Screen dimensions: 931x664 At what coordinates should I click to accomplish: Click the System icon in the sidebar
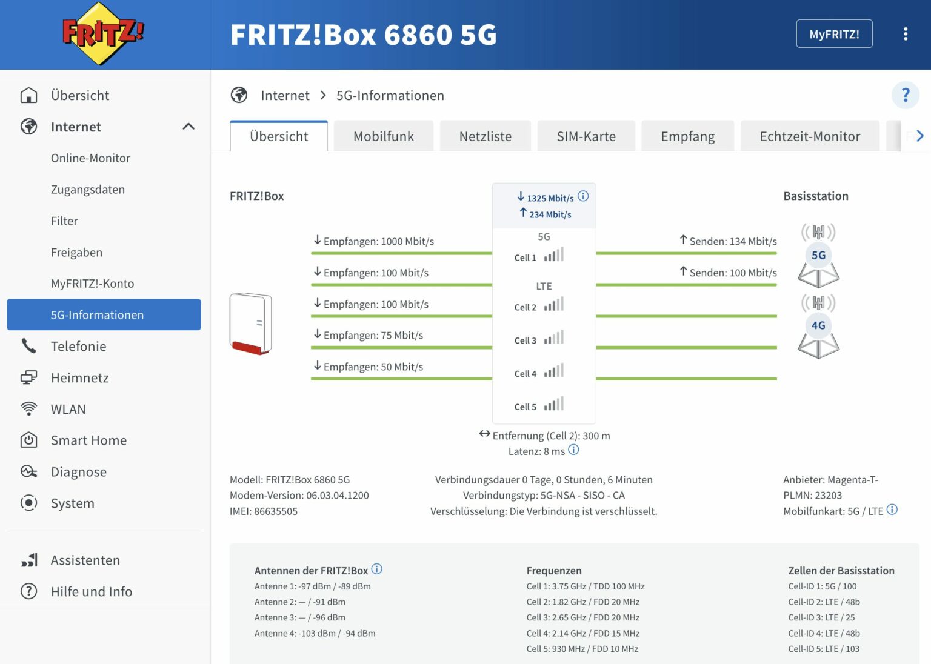point(28,503)
